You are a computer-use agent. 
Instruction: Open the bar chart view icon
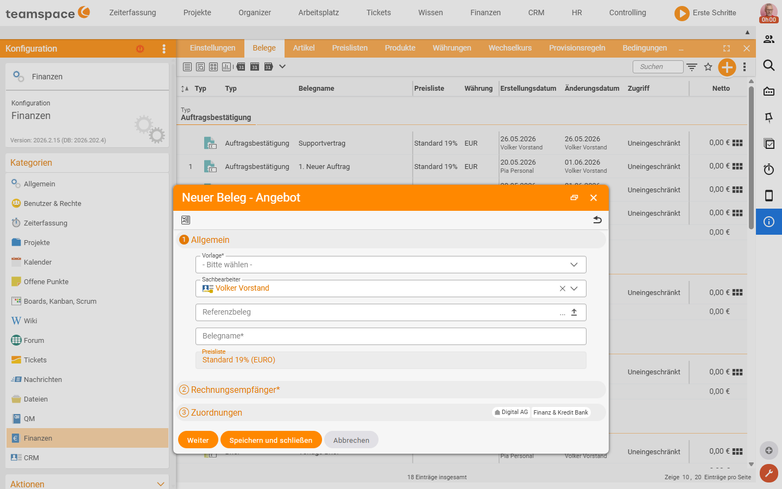[226, 67]
